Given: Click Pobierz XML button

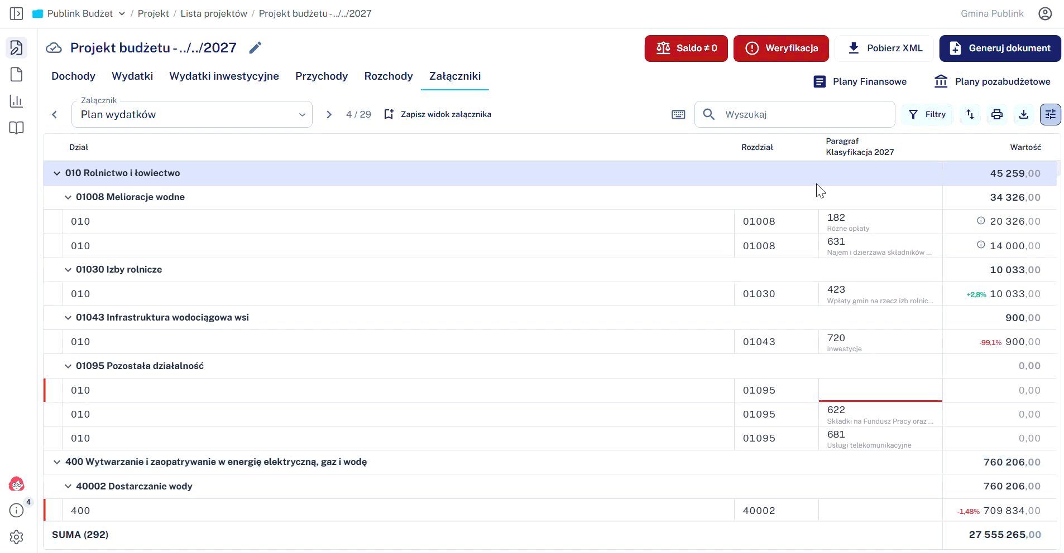Looking at the screenshot, I should point(884,48).
